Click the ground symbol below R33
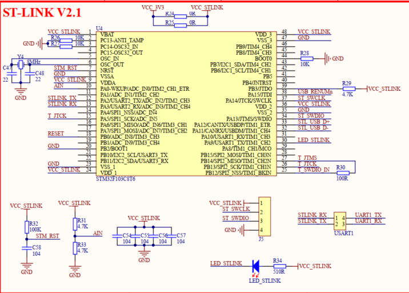The width and height of the screenshot is (409, 293). [x=75, y=269]
